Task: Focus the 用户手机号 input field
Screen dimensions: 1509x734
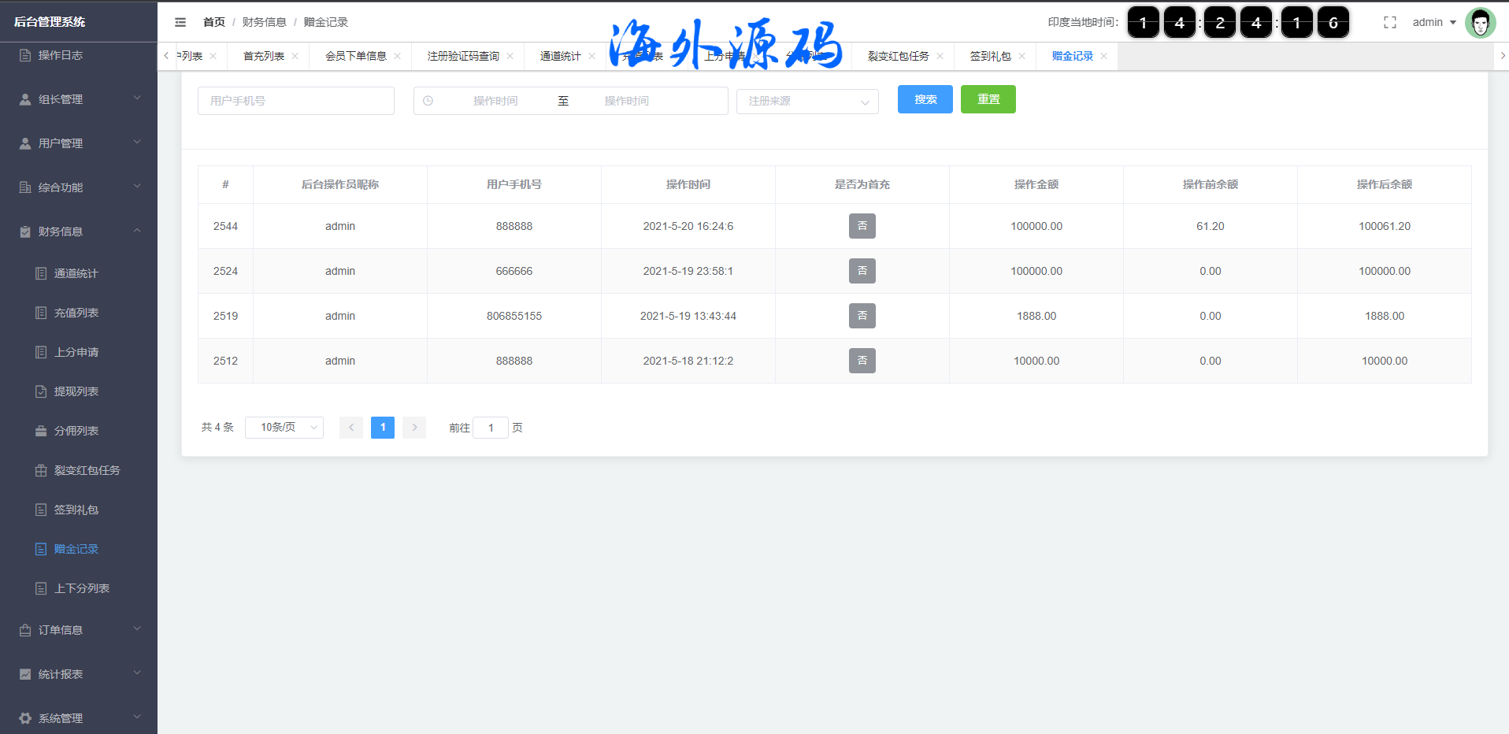Action: coord(295,101)
